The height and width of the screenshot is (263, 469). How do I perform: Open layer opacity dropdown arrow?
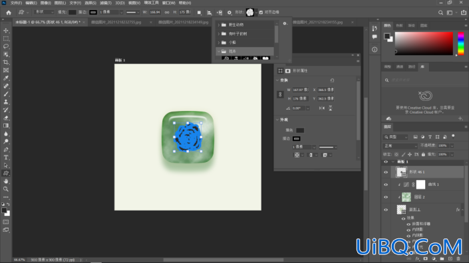(452, 145)
